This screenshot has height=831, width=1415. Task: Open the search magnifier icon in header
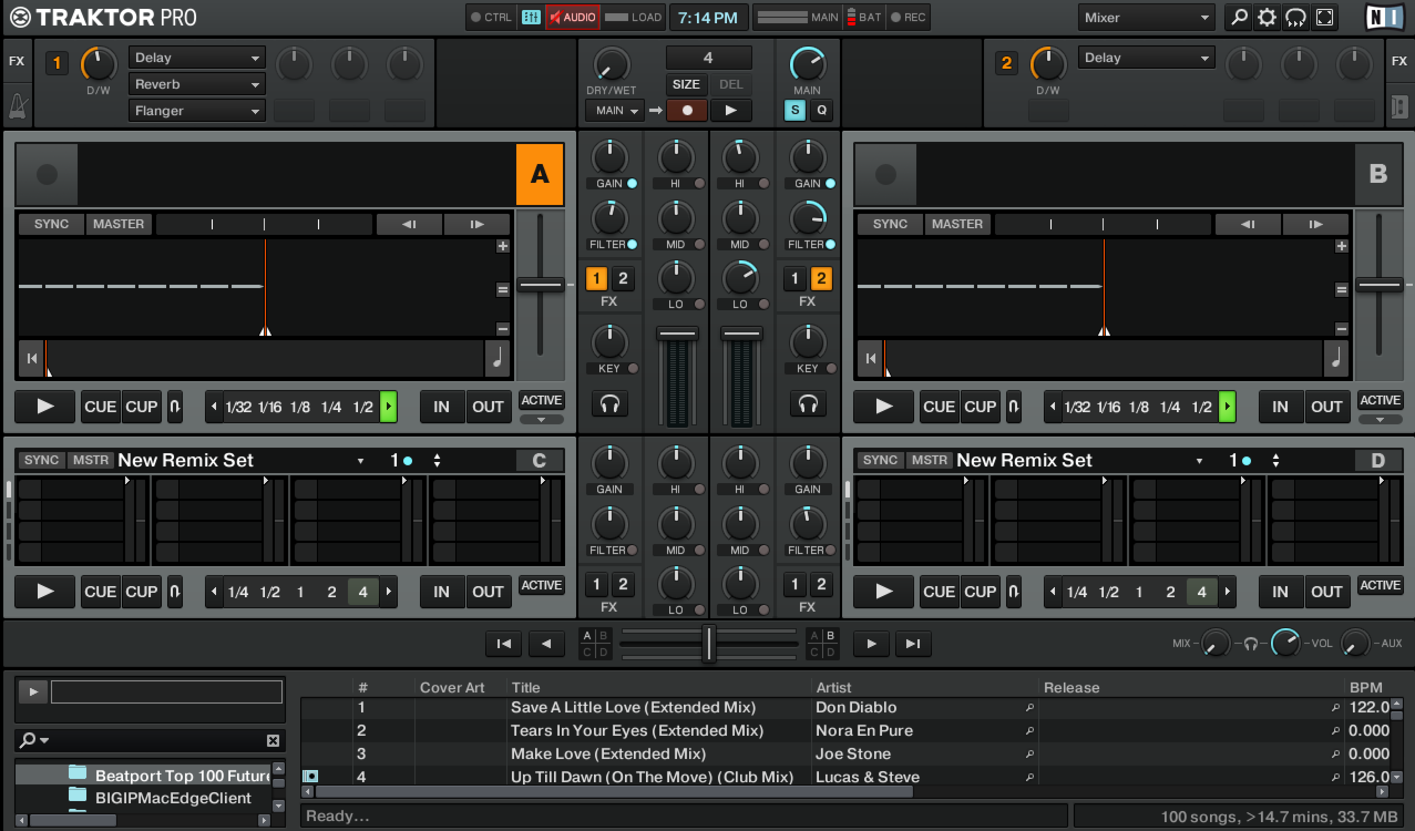(x=1238, y=17)
